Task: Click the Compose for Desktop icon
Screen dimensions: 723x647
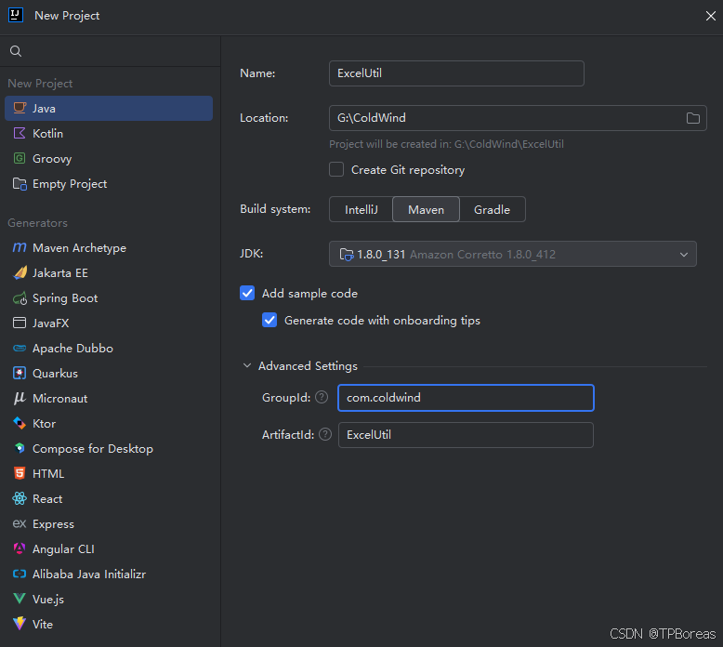Action: click(x=20, y=448)
